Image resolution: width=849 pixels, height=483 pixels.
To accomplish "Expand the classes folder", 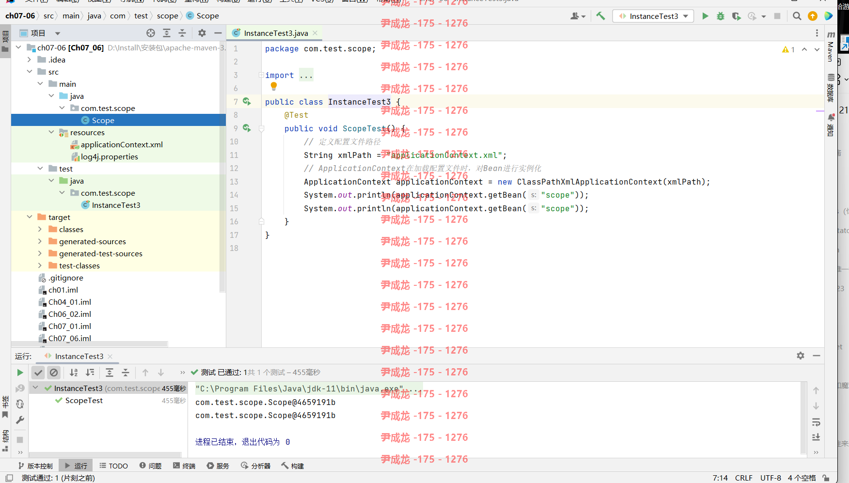I will 40,229.
